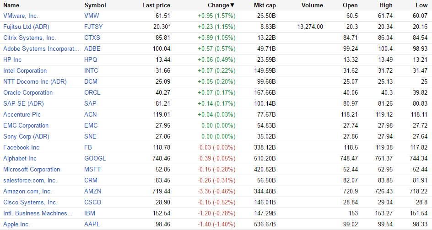
Task: Sort by Mkt cap column header
Action: coord(265,5)
